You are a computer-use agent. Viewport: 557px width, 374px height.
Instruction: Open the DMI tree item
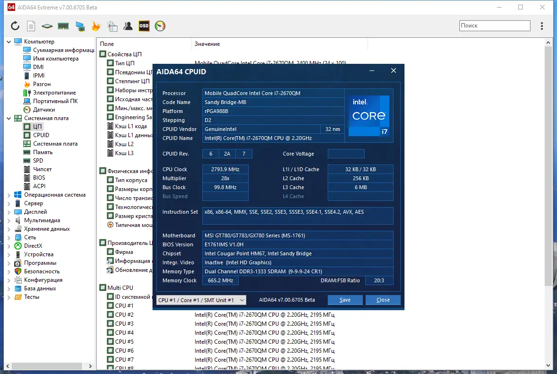(33, 67)
